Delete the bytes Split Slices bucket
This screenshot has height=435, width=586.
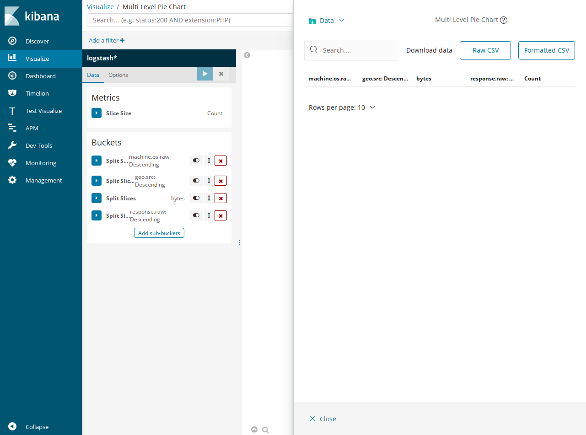tap(220, 198)
